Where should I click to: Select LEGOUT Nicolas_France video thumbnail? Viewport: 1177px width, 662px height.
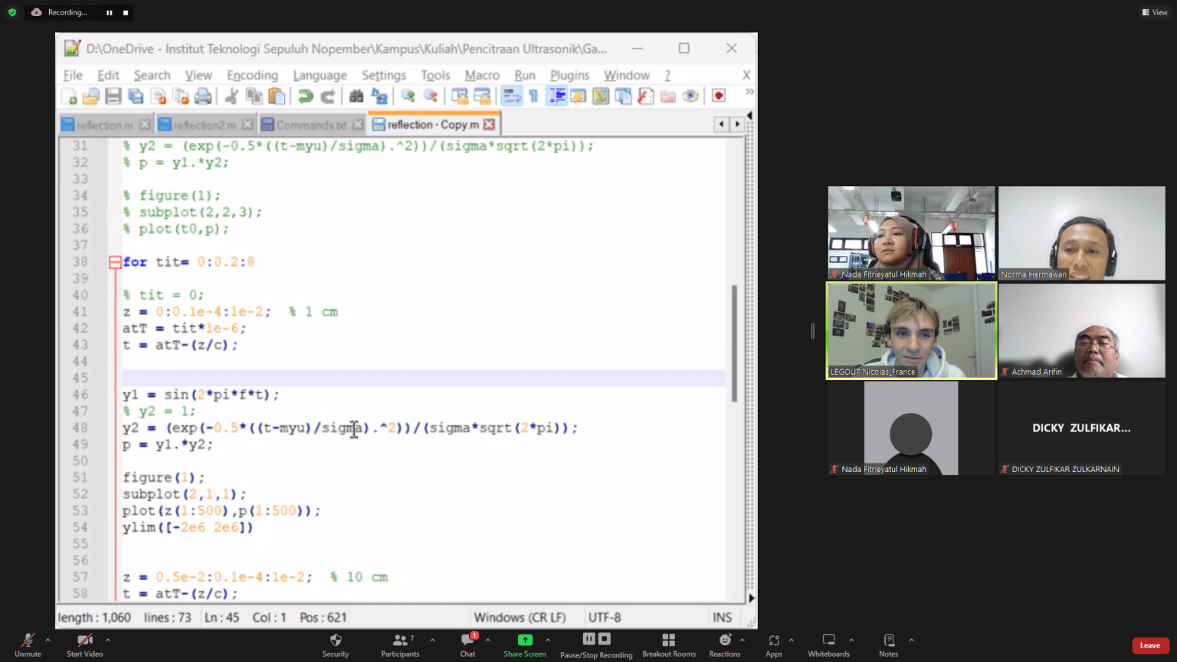coord(911,331)
